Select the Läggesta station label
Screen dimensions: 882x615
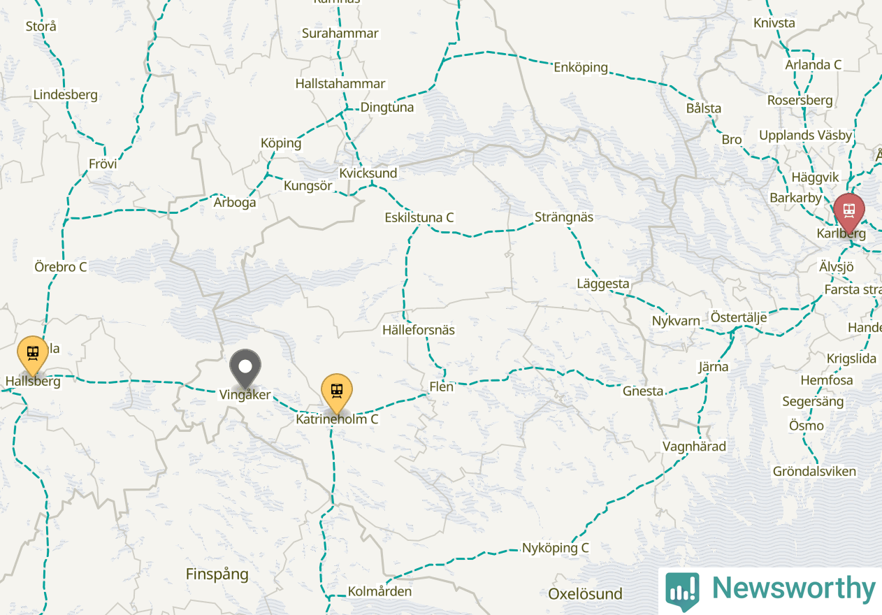603,284
